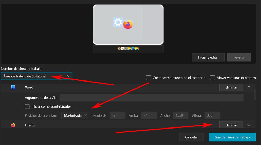Tick Iniciar como administrador for Word
This screenshot has width=261, height=145.
pos(27,107)
